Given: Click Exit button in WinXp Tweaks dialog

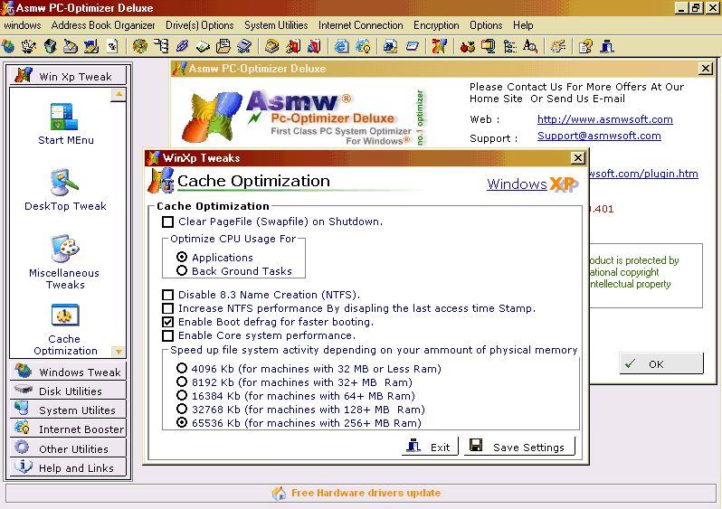Looking at the screenshot, I should [430, 447].
